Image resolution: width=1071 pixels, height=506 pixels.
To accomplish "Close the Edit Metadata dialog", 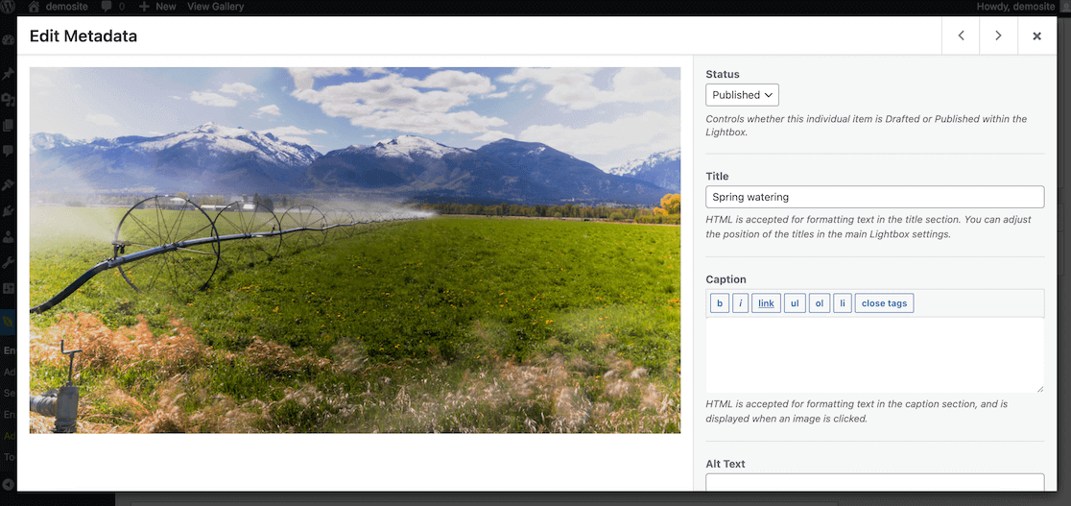I will [x=1036, y=36].
